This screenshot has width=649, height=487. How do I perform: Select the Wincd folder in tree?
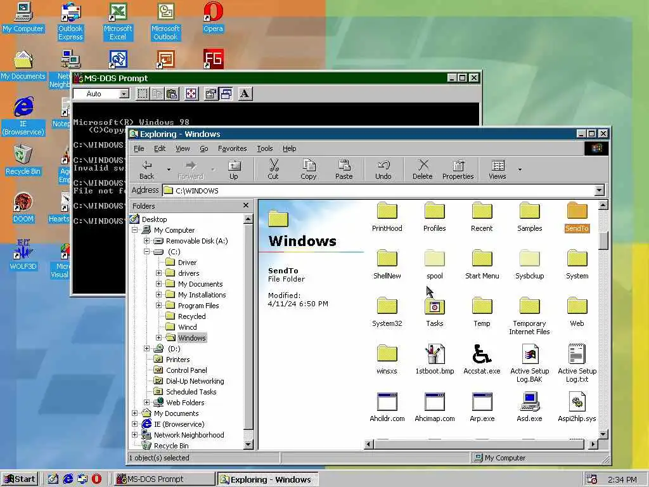click(187, 327)
